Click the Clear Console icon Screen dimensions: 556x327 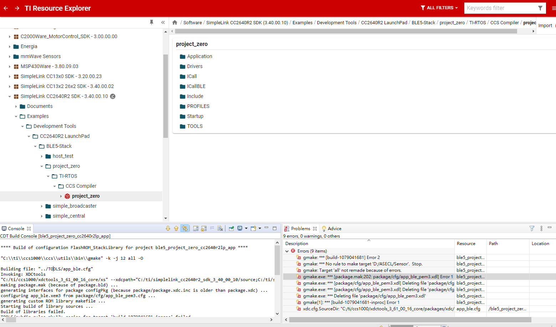point(220,229)
